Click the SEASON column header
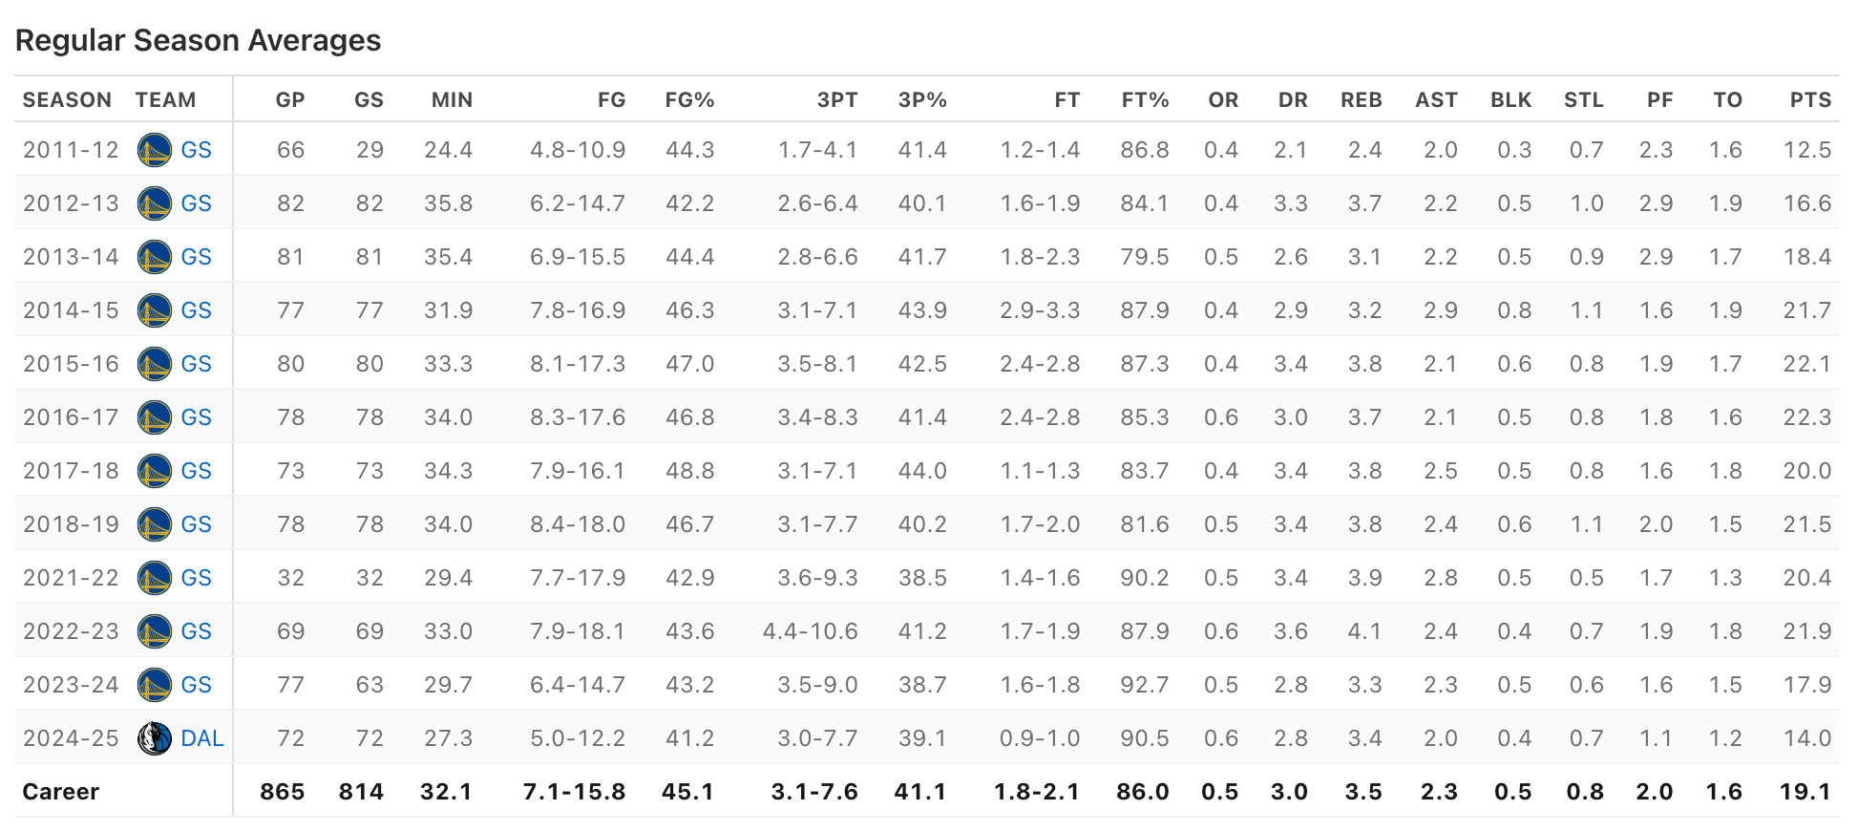The height and width of the screenshot is (831, 1858). [67, 100]
